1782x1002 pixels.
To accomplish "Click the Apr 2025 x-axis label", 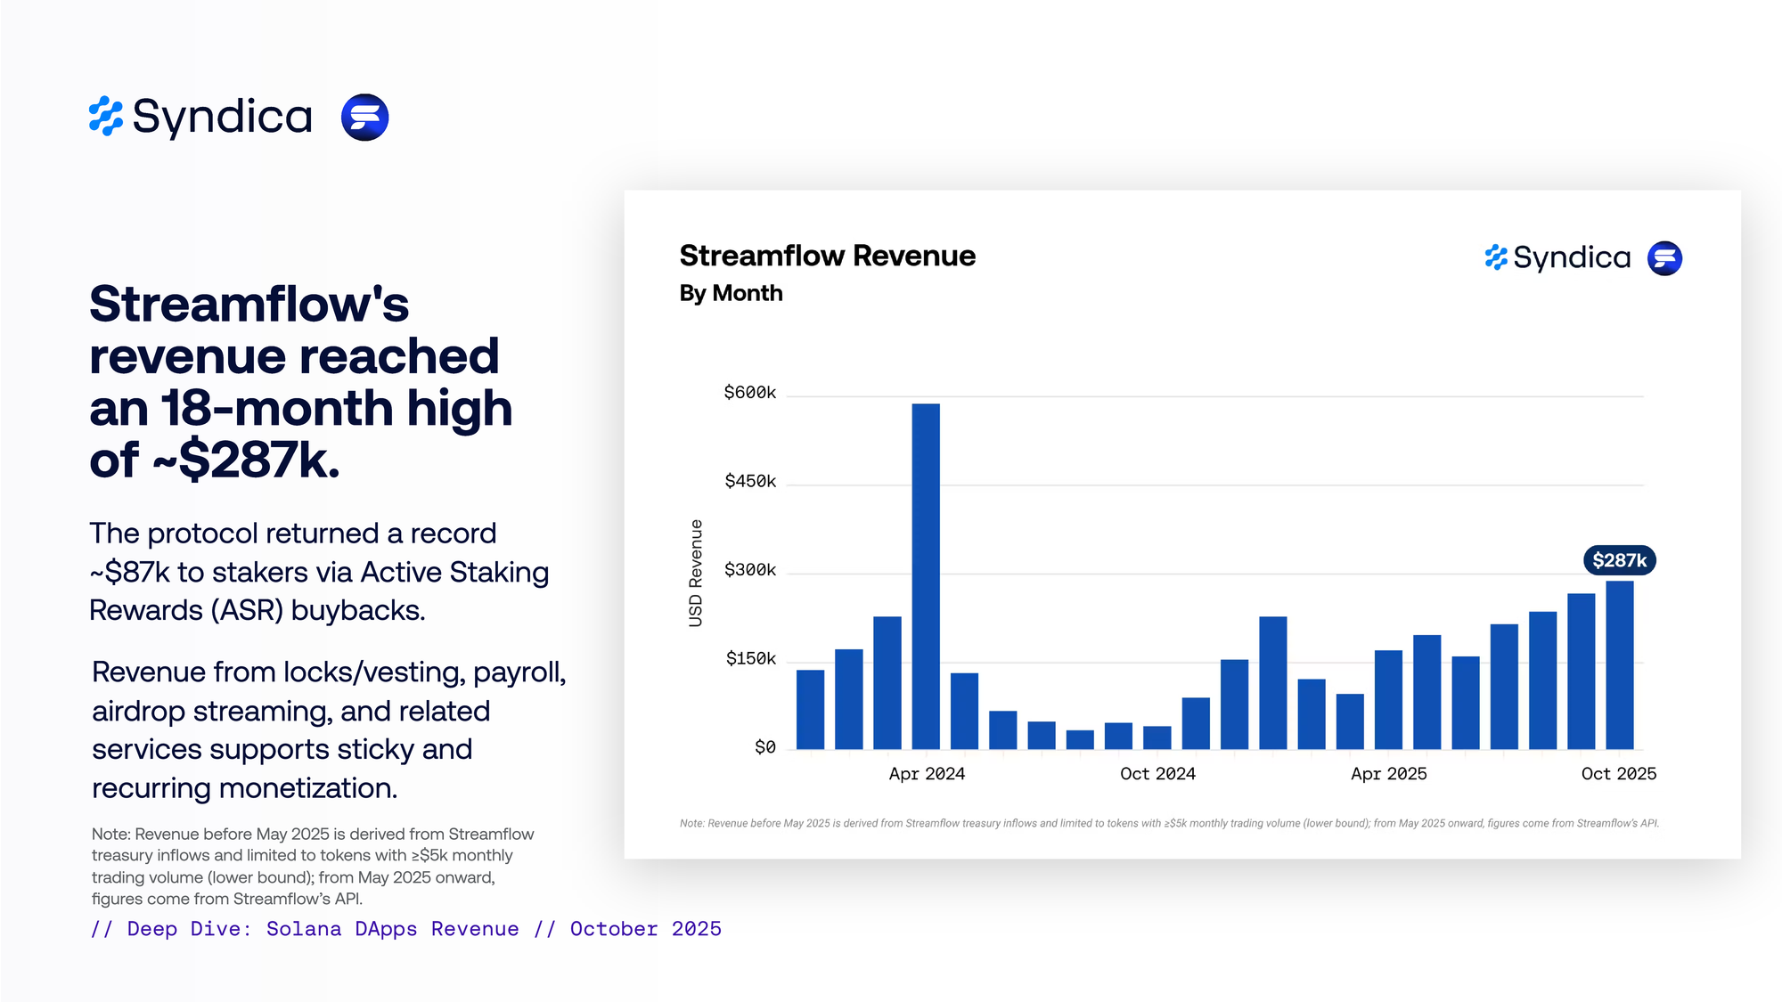I will coord(1388,774).
